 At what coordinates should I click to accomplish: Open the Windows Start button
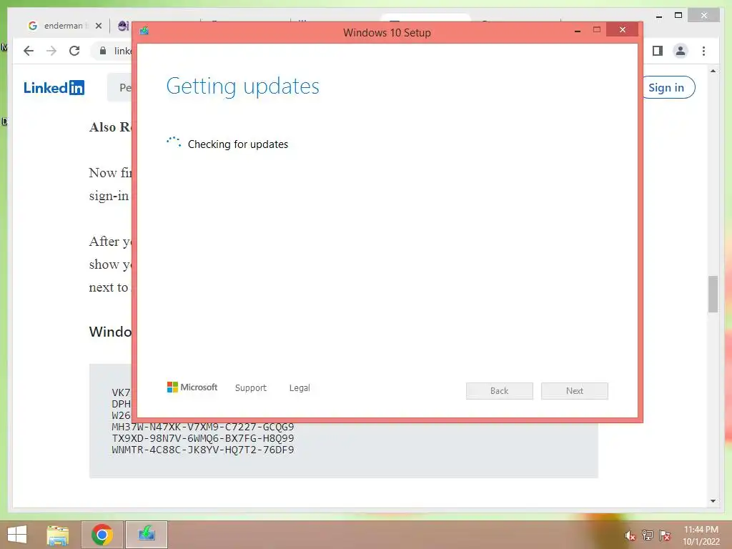[x=17, y=535]
